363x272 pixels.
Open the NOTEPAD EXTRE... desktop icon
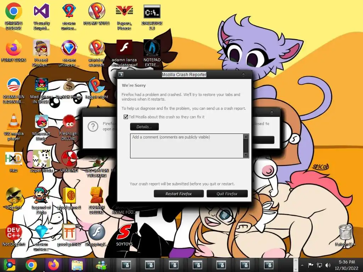[x=152, y=53]
